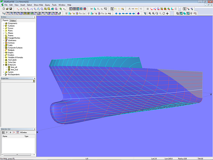The image size is (213, 160).
Task: Expand the Curves tree node
Action: pyautogui.click(x=3, y=28)
